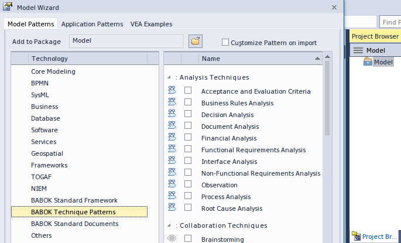Click the Project Browser hamburger menu icon
The height and width of the screenshot is (243, 401).
pos(358,50)
